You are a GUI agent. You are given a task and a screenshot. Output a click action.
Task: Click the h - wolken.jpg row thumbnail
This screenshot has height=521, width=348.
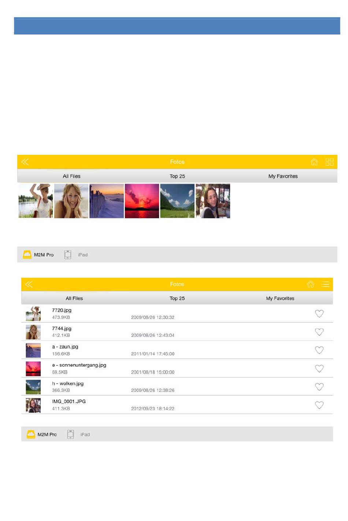click(33, 387)
